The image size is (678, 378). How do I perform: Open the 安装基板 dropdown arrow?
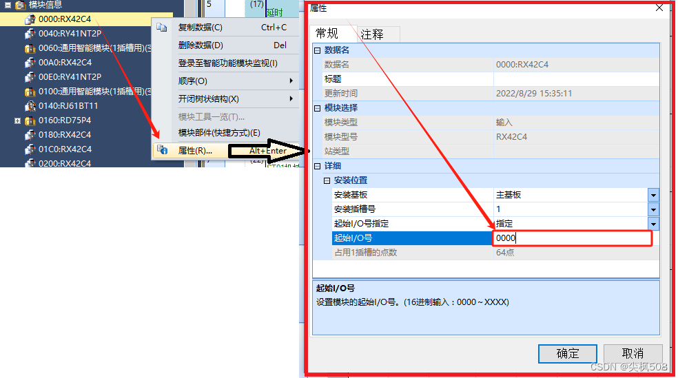pyautogui.click(x=653, y=196)
